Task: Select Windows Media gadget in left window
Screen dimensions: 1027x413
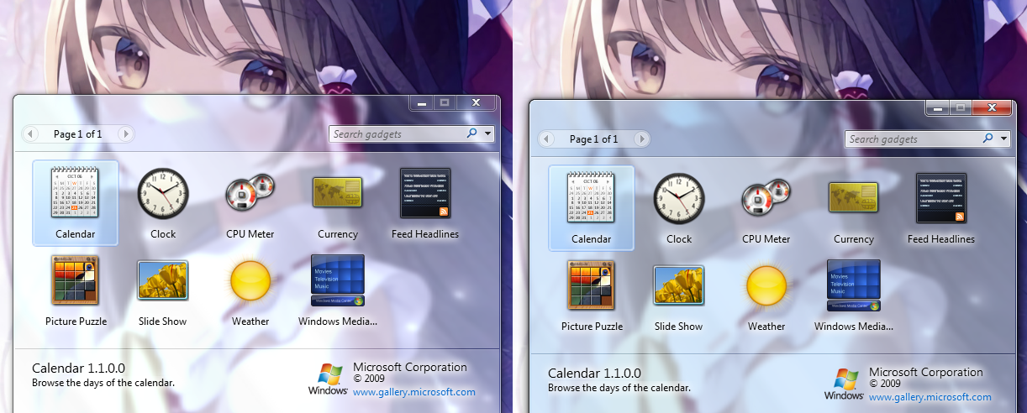Action: (338, 290)
